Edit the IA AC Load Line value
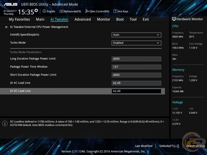 click(136, 83)
